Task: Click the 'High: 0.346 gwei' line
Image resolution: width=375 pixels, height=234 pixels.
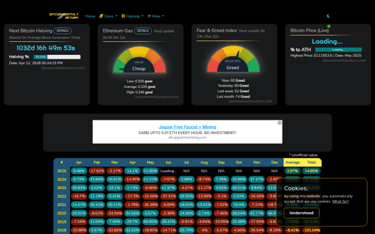Action: point(139,92)
